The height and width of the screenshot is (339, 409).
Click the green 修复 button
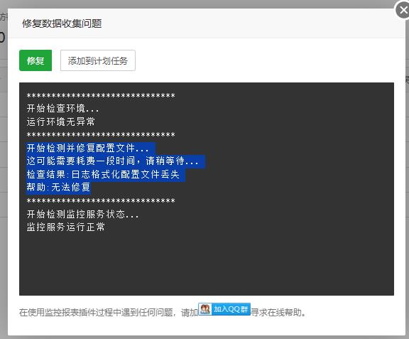pos(36,60)
